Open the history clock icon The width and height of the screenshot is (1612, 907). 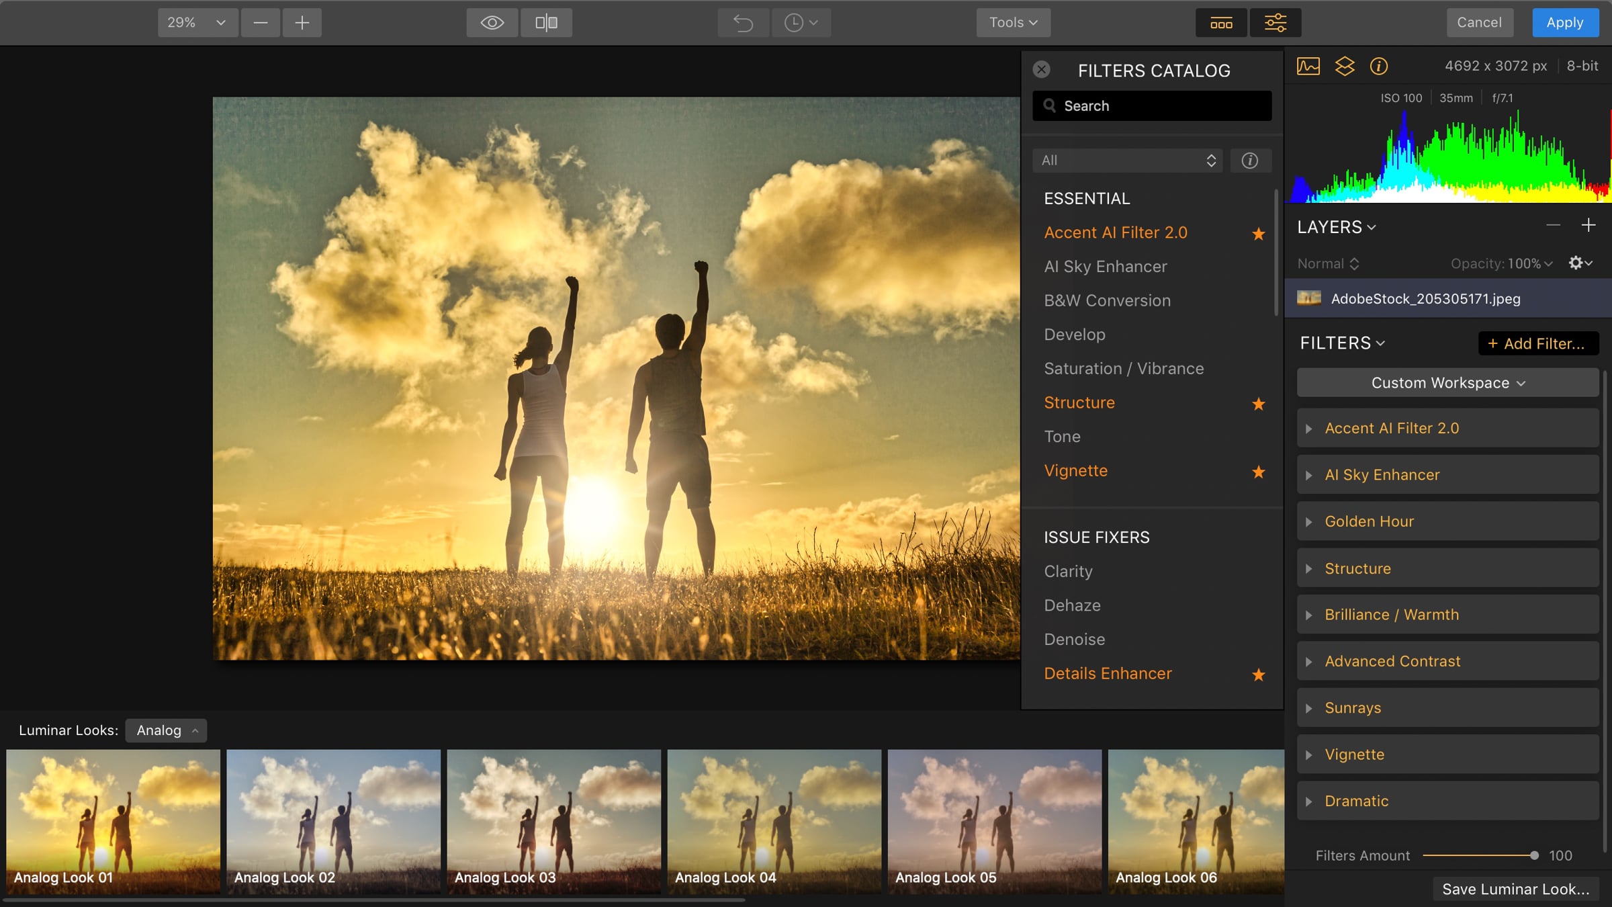pyautogui.click(x=801, y=23)
